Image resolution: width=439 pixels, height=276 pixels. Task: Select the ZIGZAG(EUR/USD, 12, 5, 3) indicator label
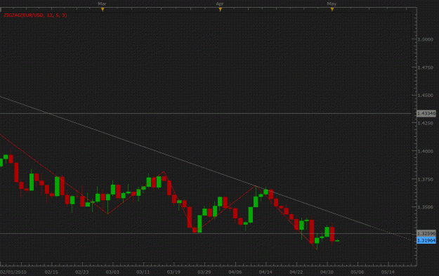click(35, 15)
